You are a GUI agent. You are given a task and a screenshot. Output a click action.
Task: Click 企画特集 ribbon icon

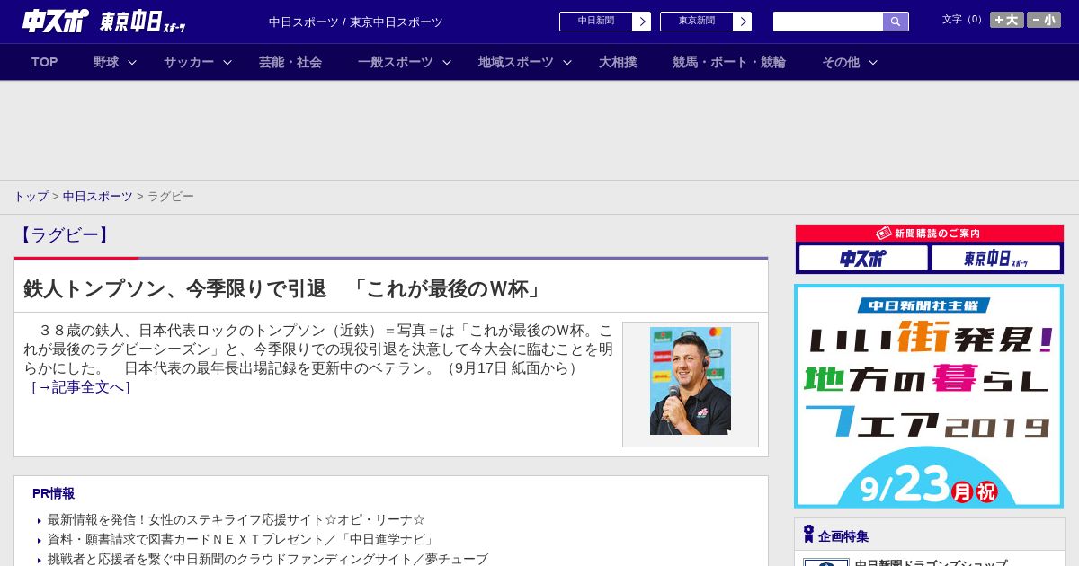click(808, 535)
